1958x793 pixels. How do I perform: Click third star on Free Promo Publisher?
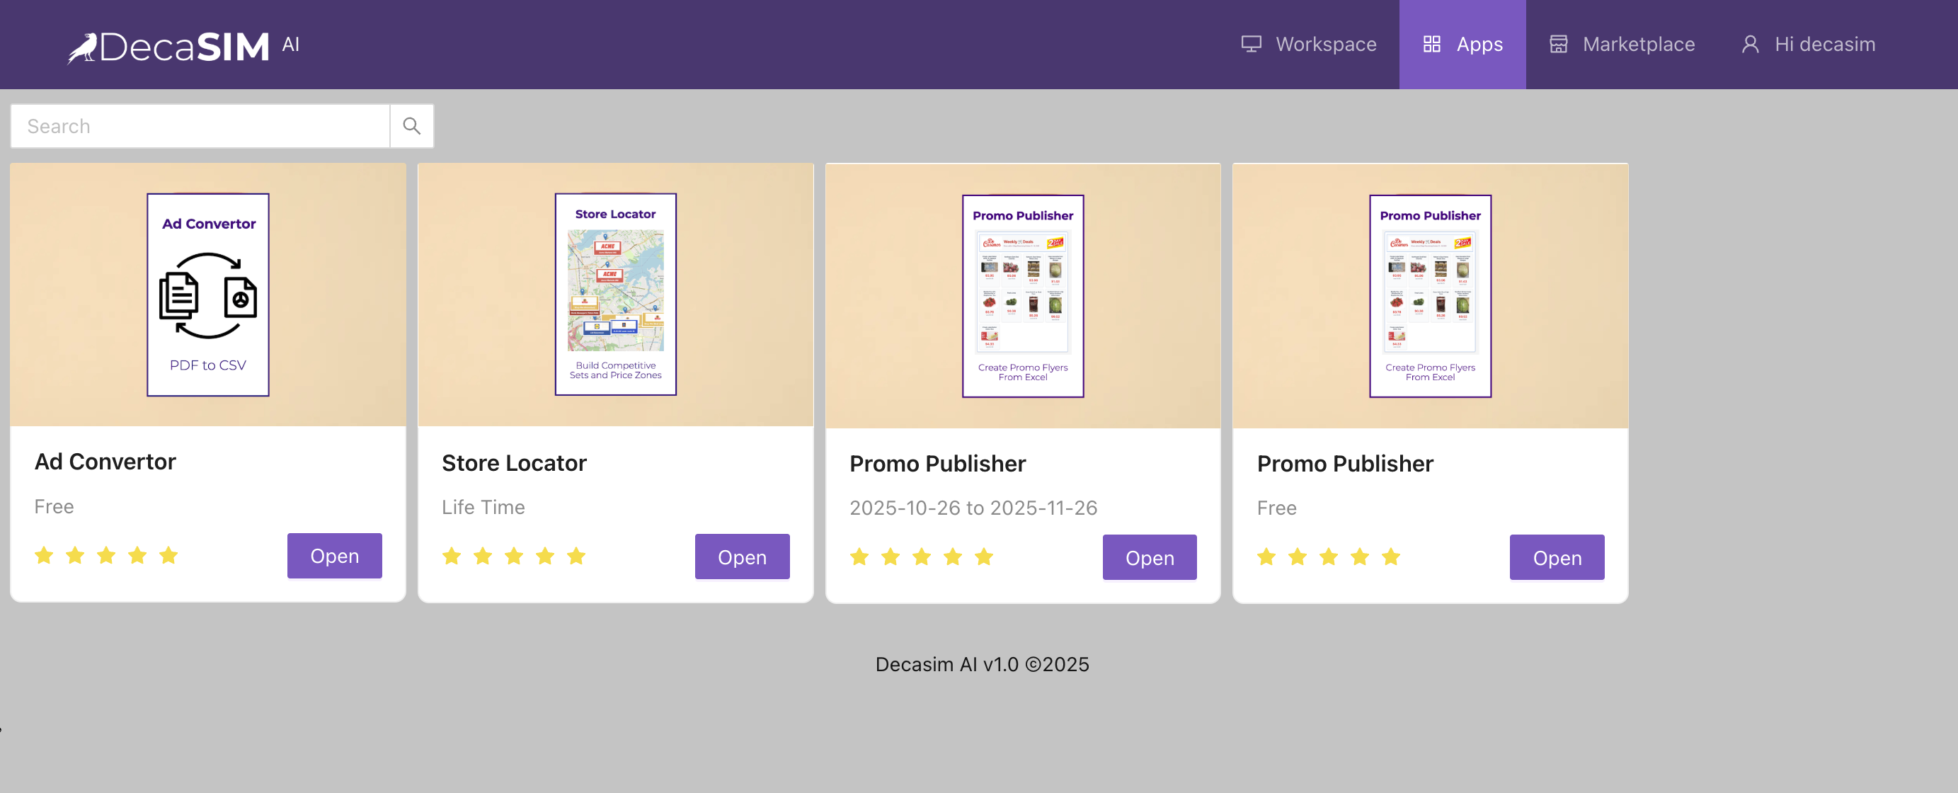[x=1328, y=557]
